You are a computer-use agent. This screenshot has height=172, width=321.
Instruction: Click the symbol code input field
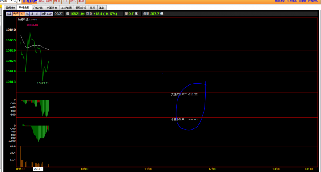(x=4, y=1)
